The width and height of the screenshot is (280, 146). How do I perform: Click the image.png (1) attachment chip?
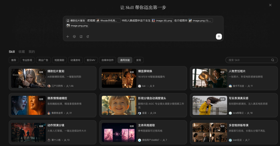pos(200,20)
